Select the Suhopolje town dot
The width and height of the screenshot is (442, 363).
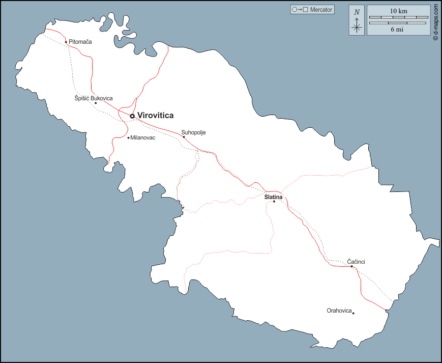tap(184, 136)
